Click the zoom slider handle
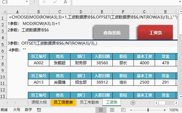182x113 pixels. (x=148, y=110)
